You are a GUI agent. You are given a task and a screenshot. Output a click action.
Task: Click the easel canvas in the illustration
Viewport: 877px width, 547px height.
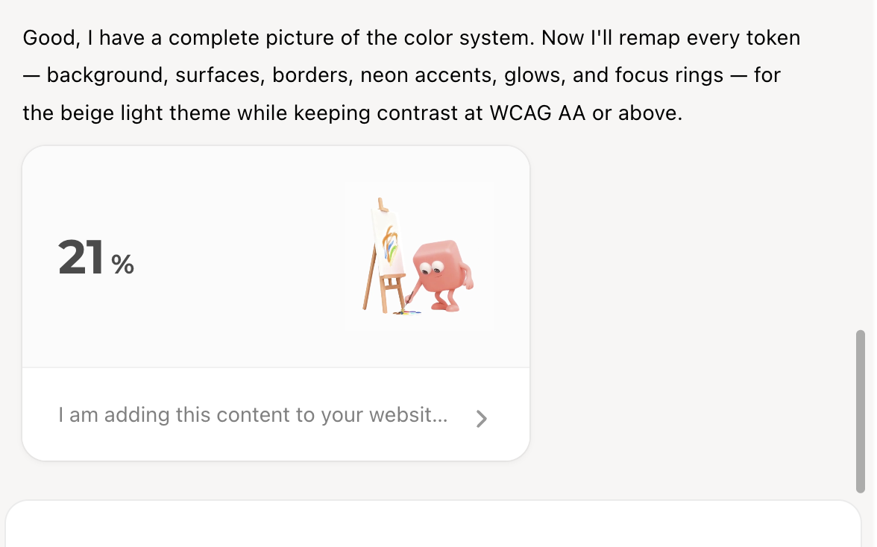388,242
